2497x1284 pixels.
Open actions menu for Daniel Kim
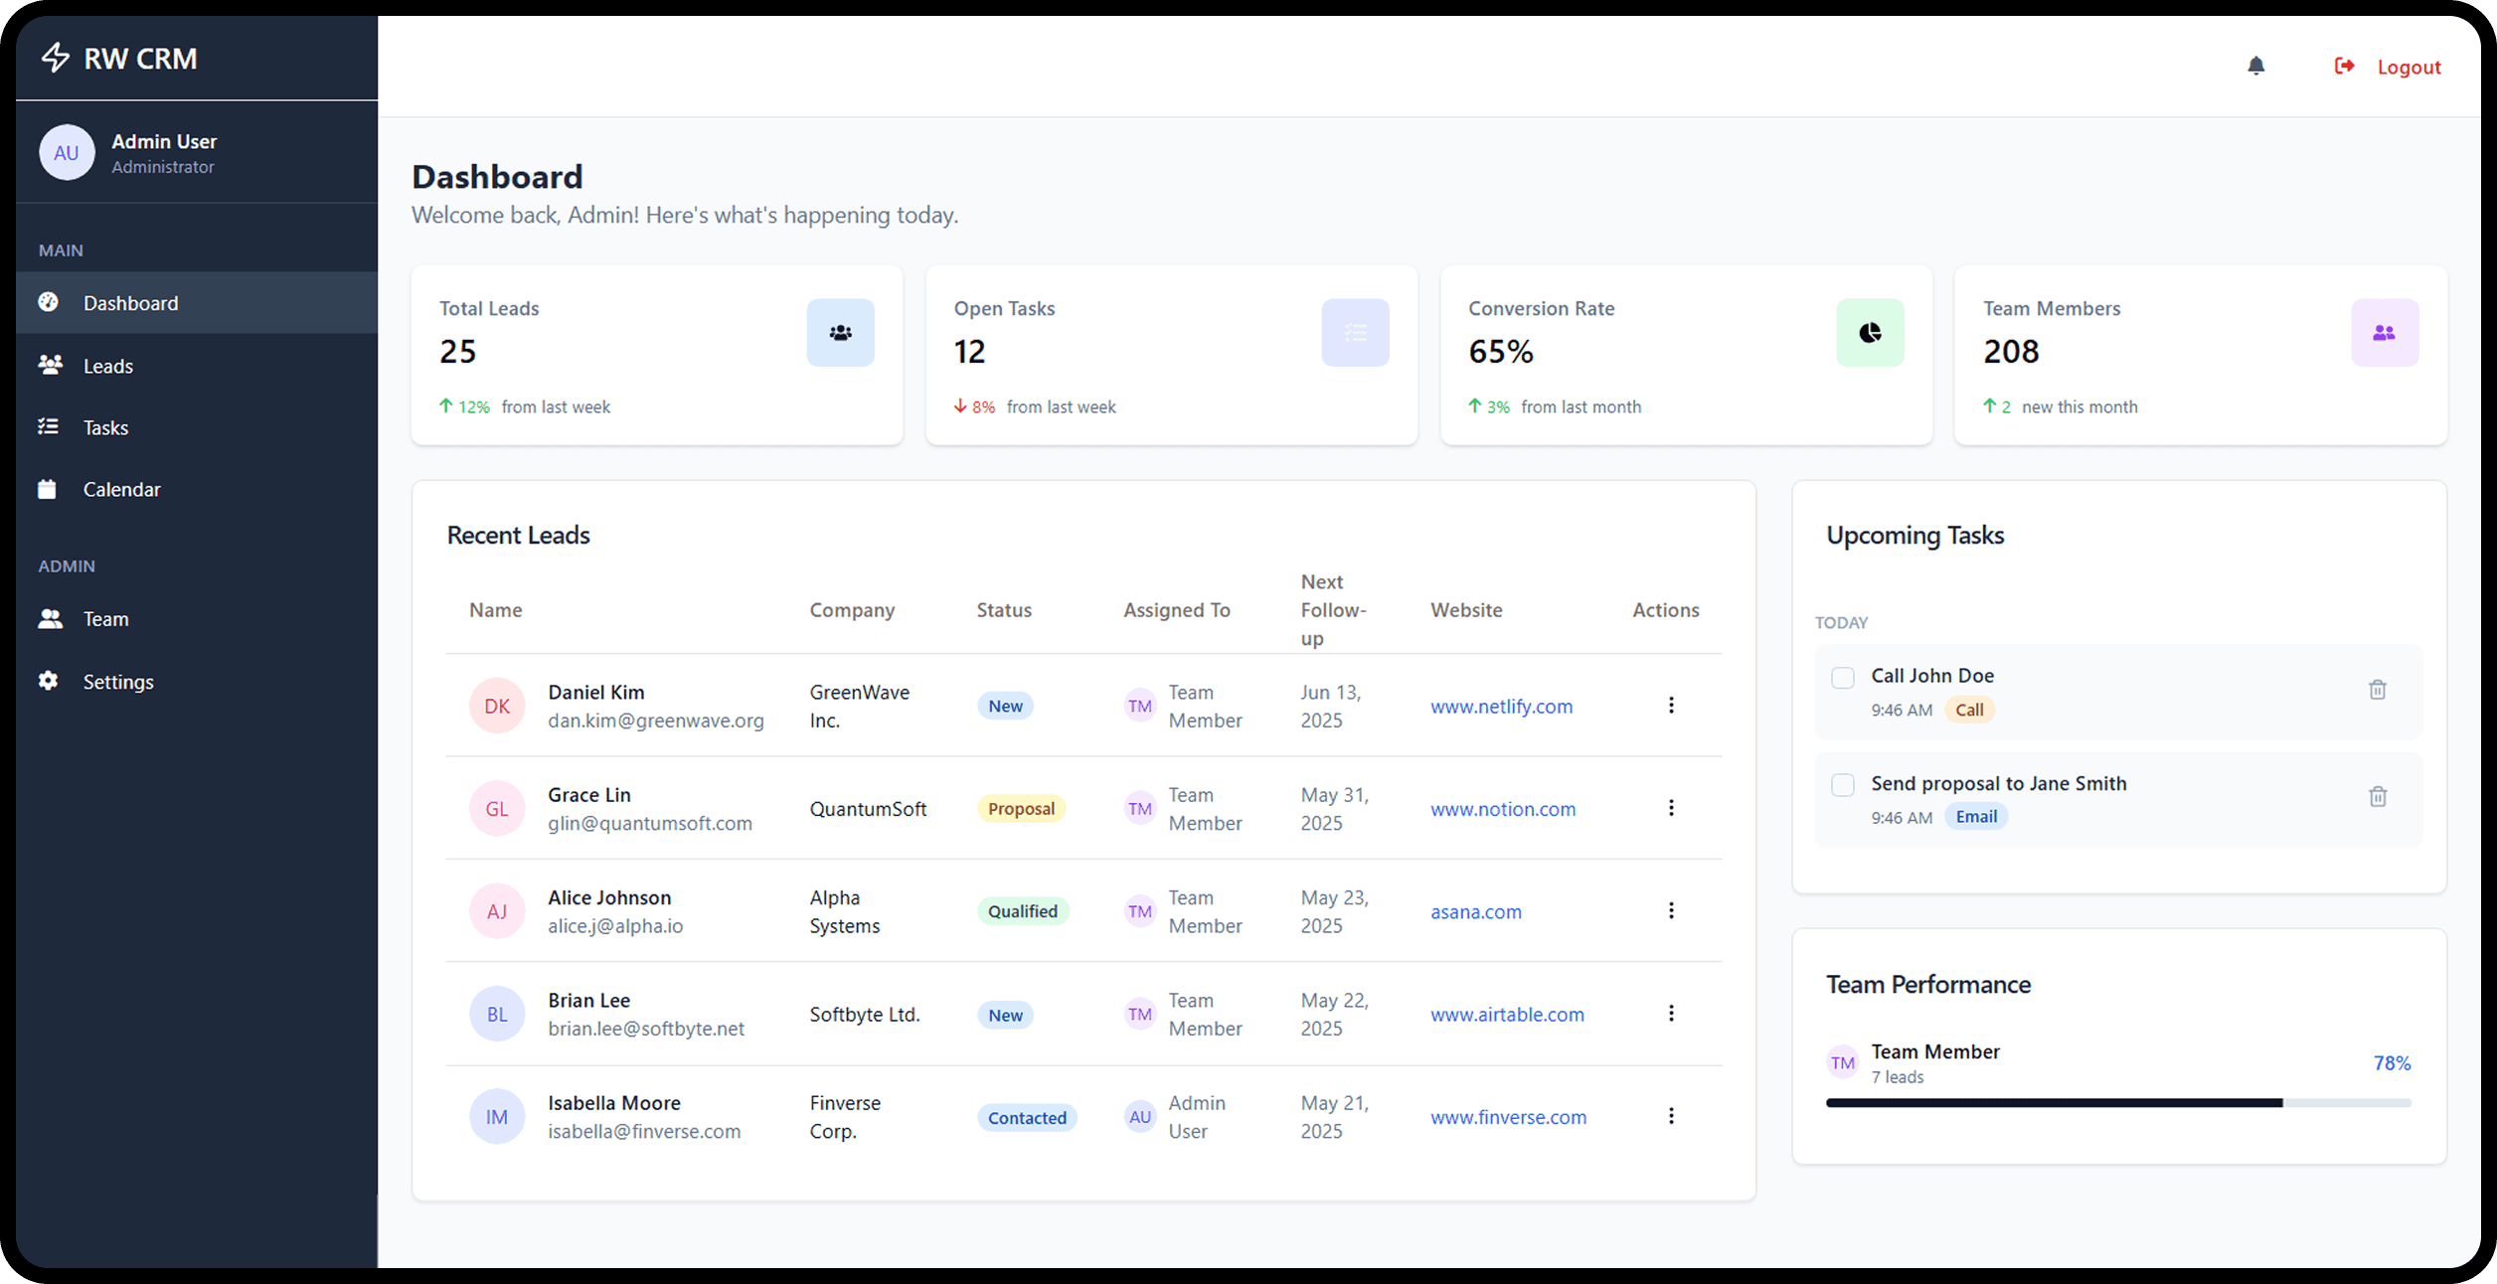[1671, 705]
